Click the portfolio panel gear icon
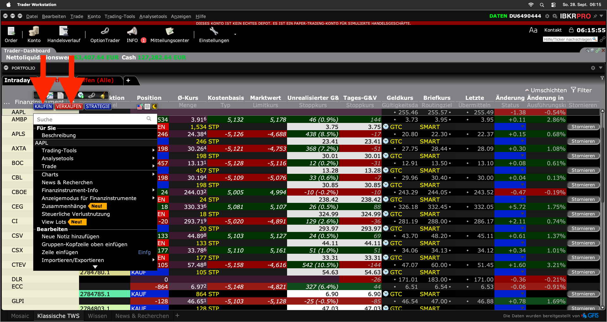607x322 pixels. coord(593,68)
